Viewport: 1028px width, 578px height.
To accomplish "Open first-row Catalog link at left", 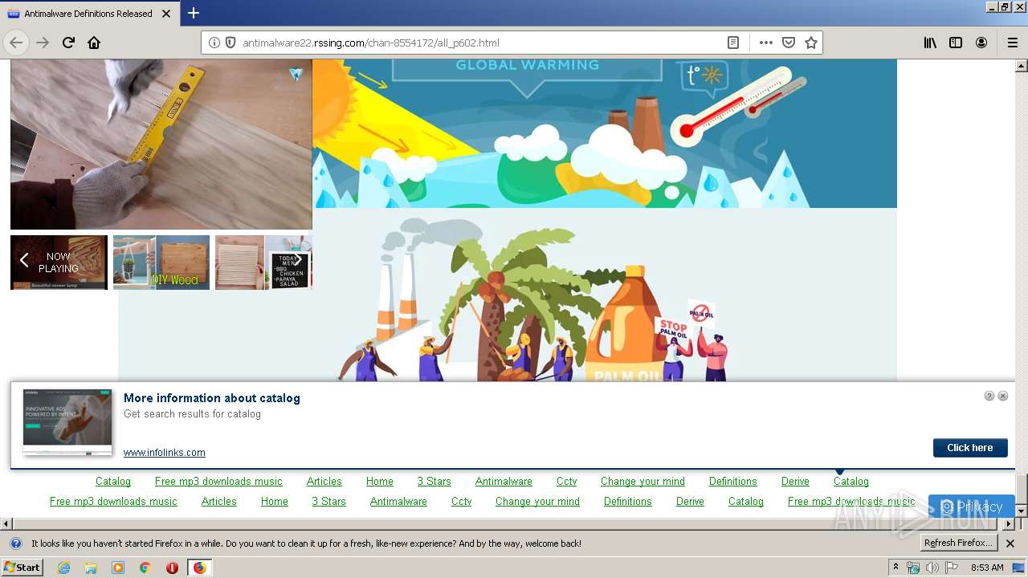I will tap(113, 482).
